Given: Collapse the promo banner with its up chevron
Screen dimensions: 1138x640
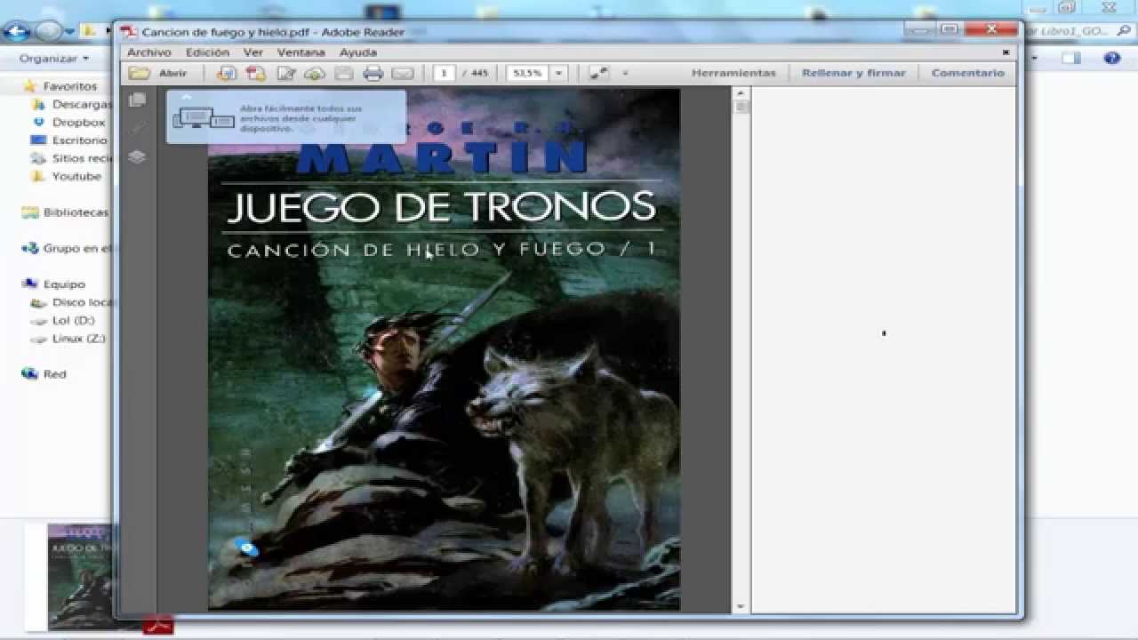Looking at the screenshot, I should click(x=187, y=96).
